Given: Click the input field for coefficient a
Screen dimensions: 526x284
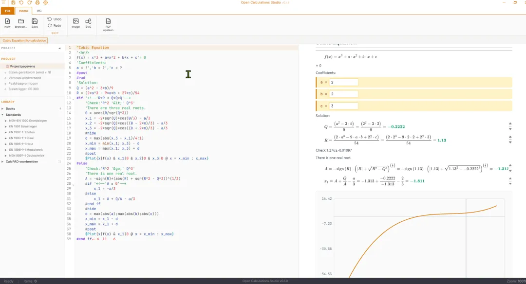Looking at the screenshot, I should [343, 82].
